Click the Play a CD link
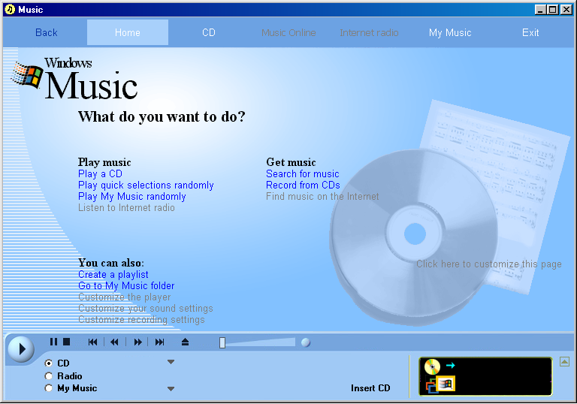Viewport: 577px width, 404px height. pos(100,173)
